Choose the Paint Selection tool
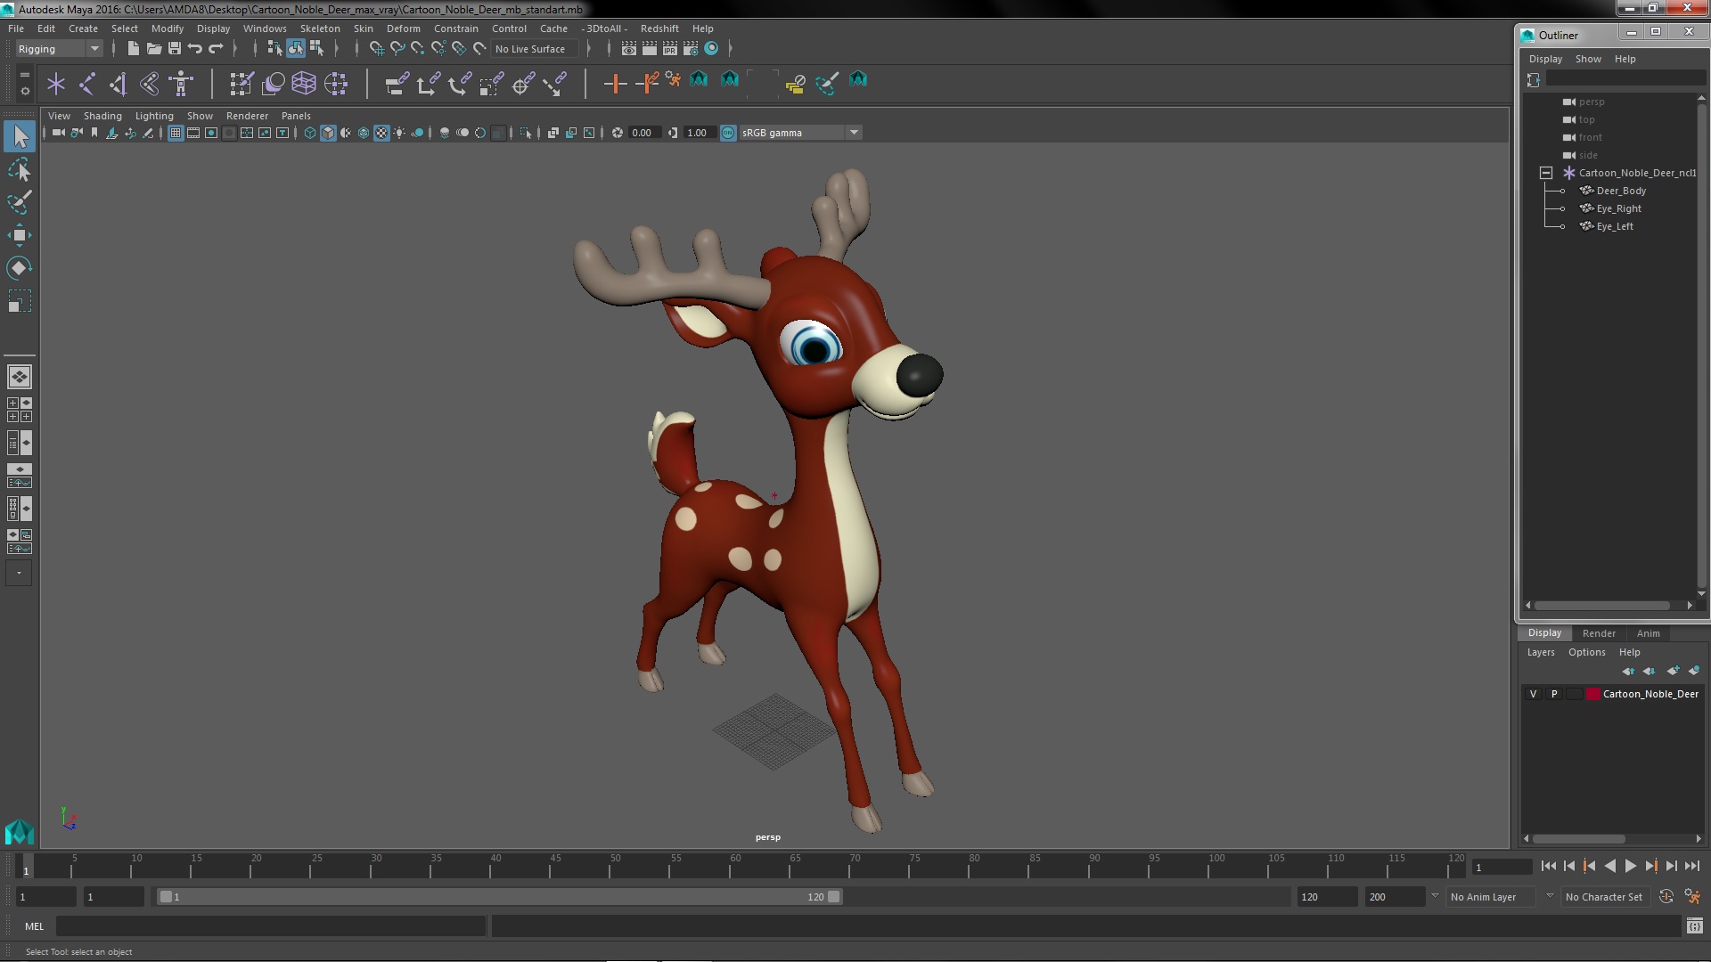Viewport: 1711px width, 962px height. (x=20, y=202)
